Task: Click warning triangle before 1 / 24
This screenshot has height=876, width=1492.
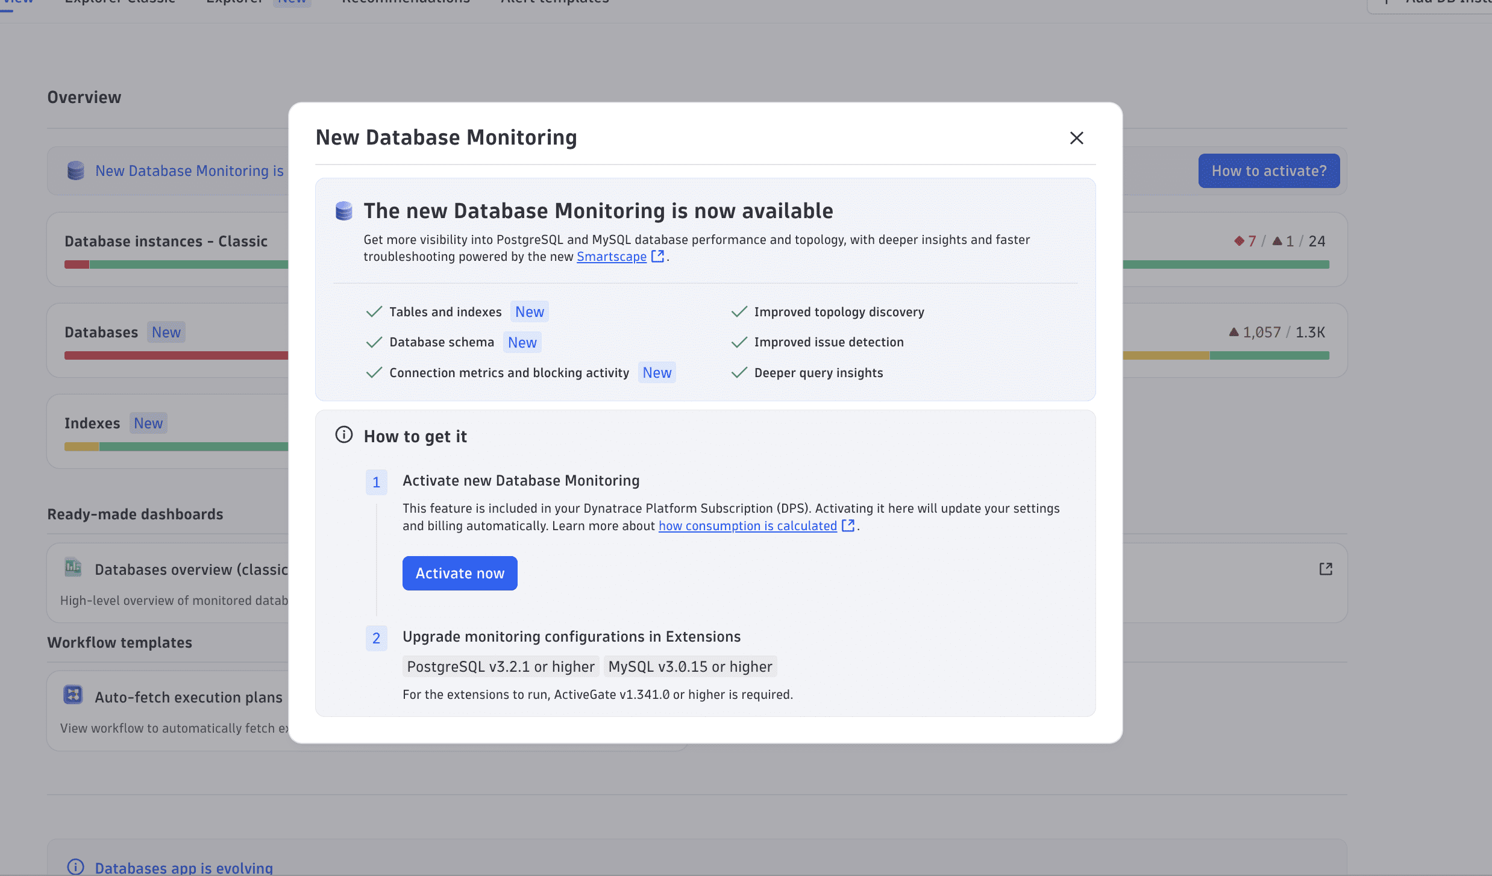Action: pos(1277,240)
